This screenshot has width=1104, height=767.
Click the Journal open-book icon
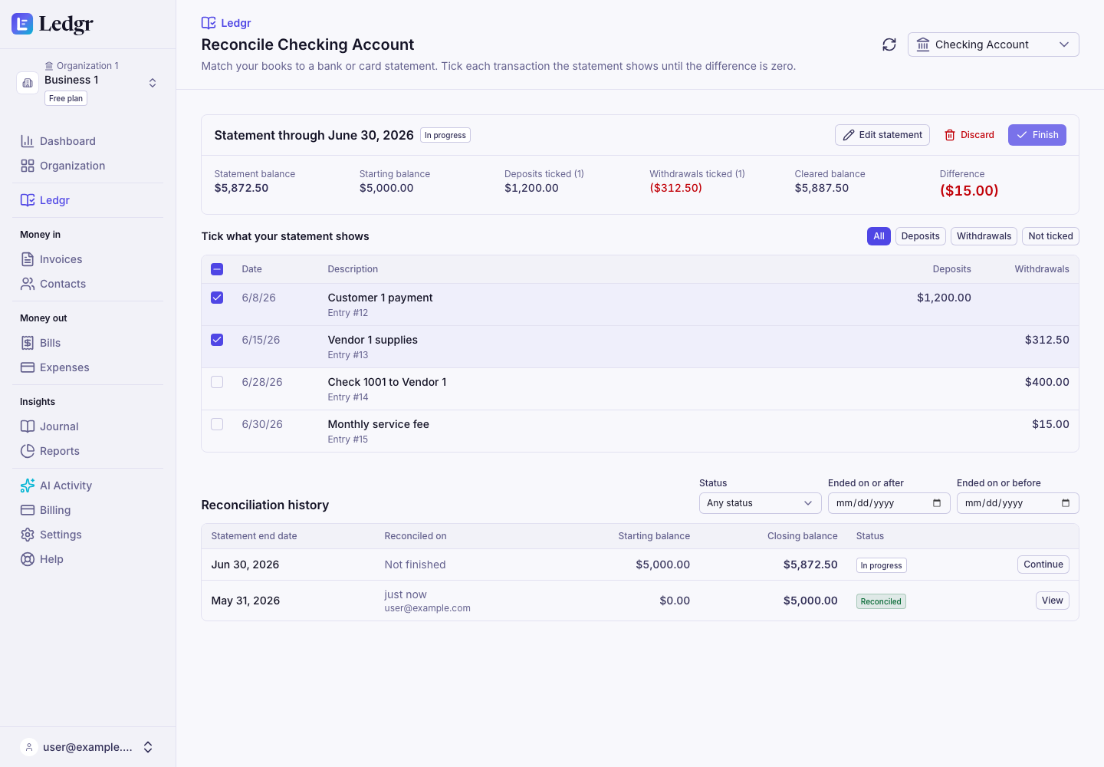point(28,426)
